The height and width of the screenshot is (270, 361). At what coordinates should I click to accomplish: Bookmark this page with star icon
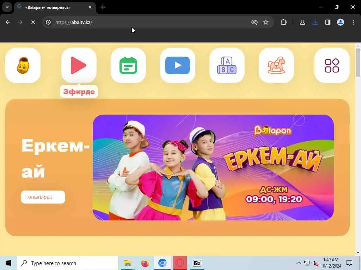pyautogui.click(x=266, y=22)
